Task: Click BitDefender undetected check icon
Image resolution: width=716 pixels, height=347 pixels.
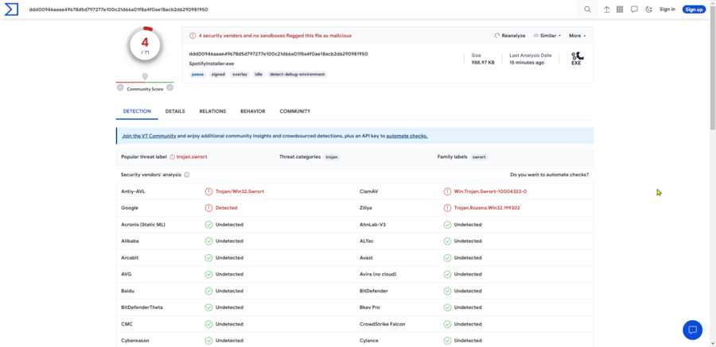Action: [x=447, y=291]
